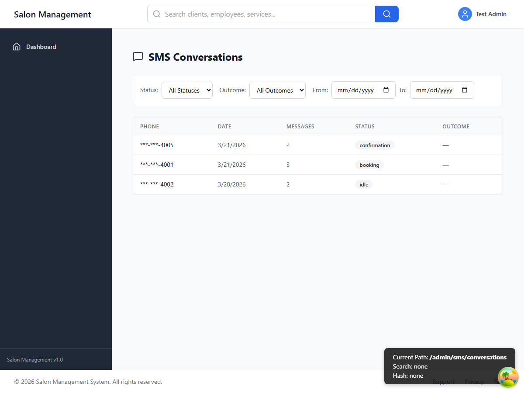Click the palm tree floating icon
This screenshot has width=524, height=393.
point(508,377)
